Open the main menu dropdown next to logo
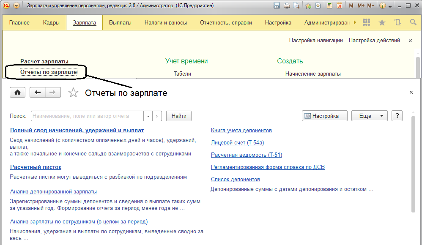Image resolution: width=422 pixels, height=245 pixels. (x=16, y=5)
